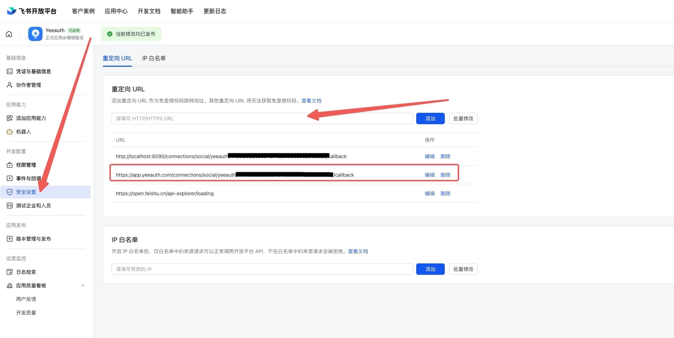The image size is (674, 338).
Task: Open 查看文档 link under IP 白名单
Action: [x=358, y=251]
